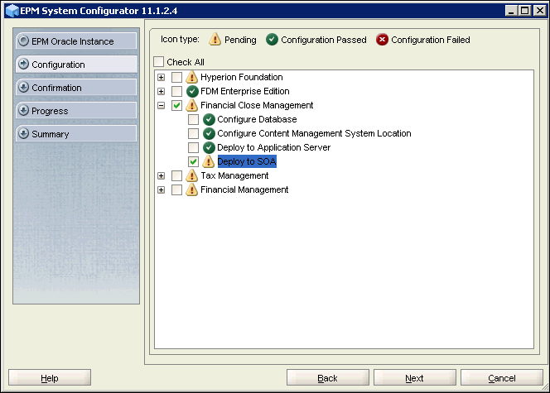The width and height of the screenshot is (550, 393).
Task: Select the Tax Management label
Action: pos(234,175)
